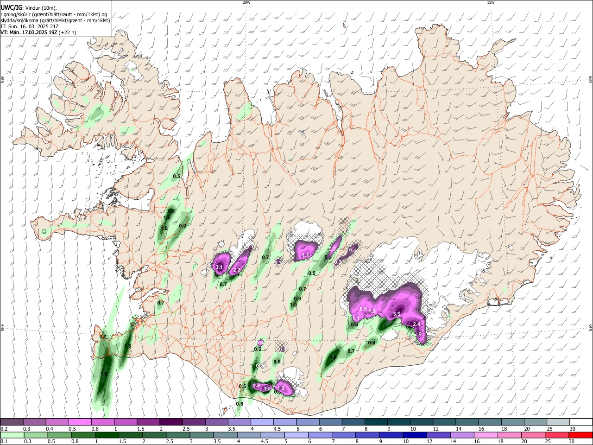
Task: Click the '0.1' label starting the rain legend
Action: pyautogui.click(x=4, y=441)
